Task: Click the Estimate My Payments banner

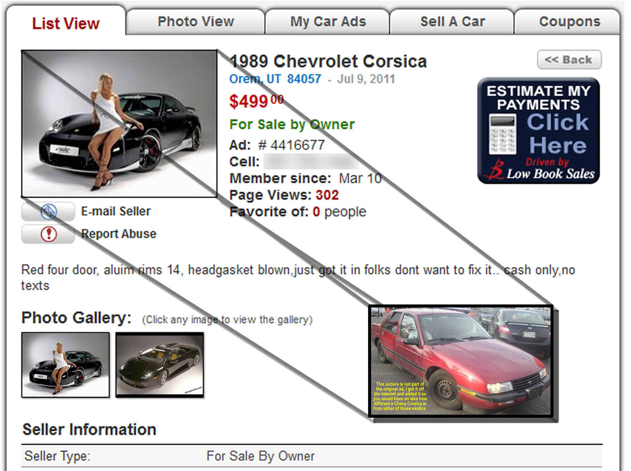Action: [538, 130]
